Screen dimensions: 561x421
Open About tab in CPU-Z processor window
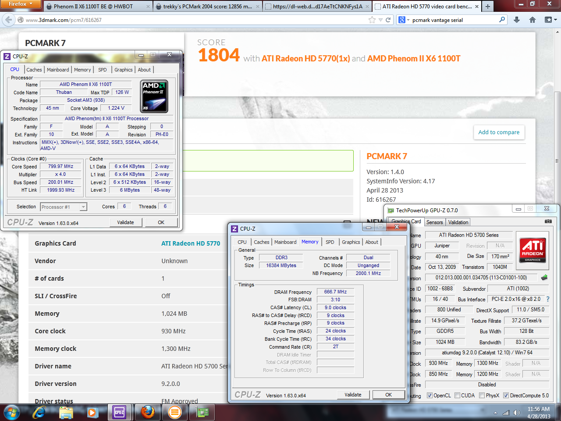(x=144, y=70)
